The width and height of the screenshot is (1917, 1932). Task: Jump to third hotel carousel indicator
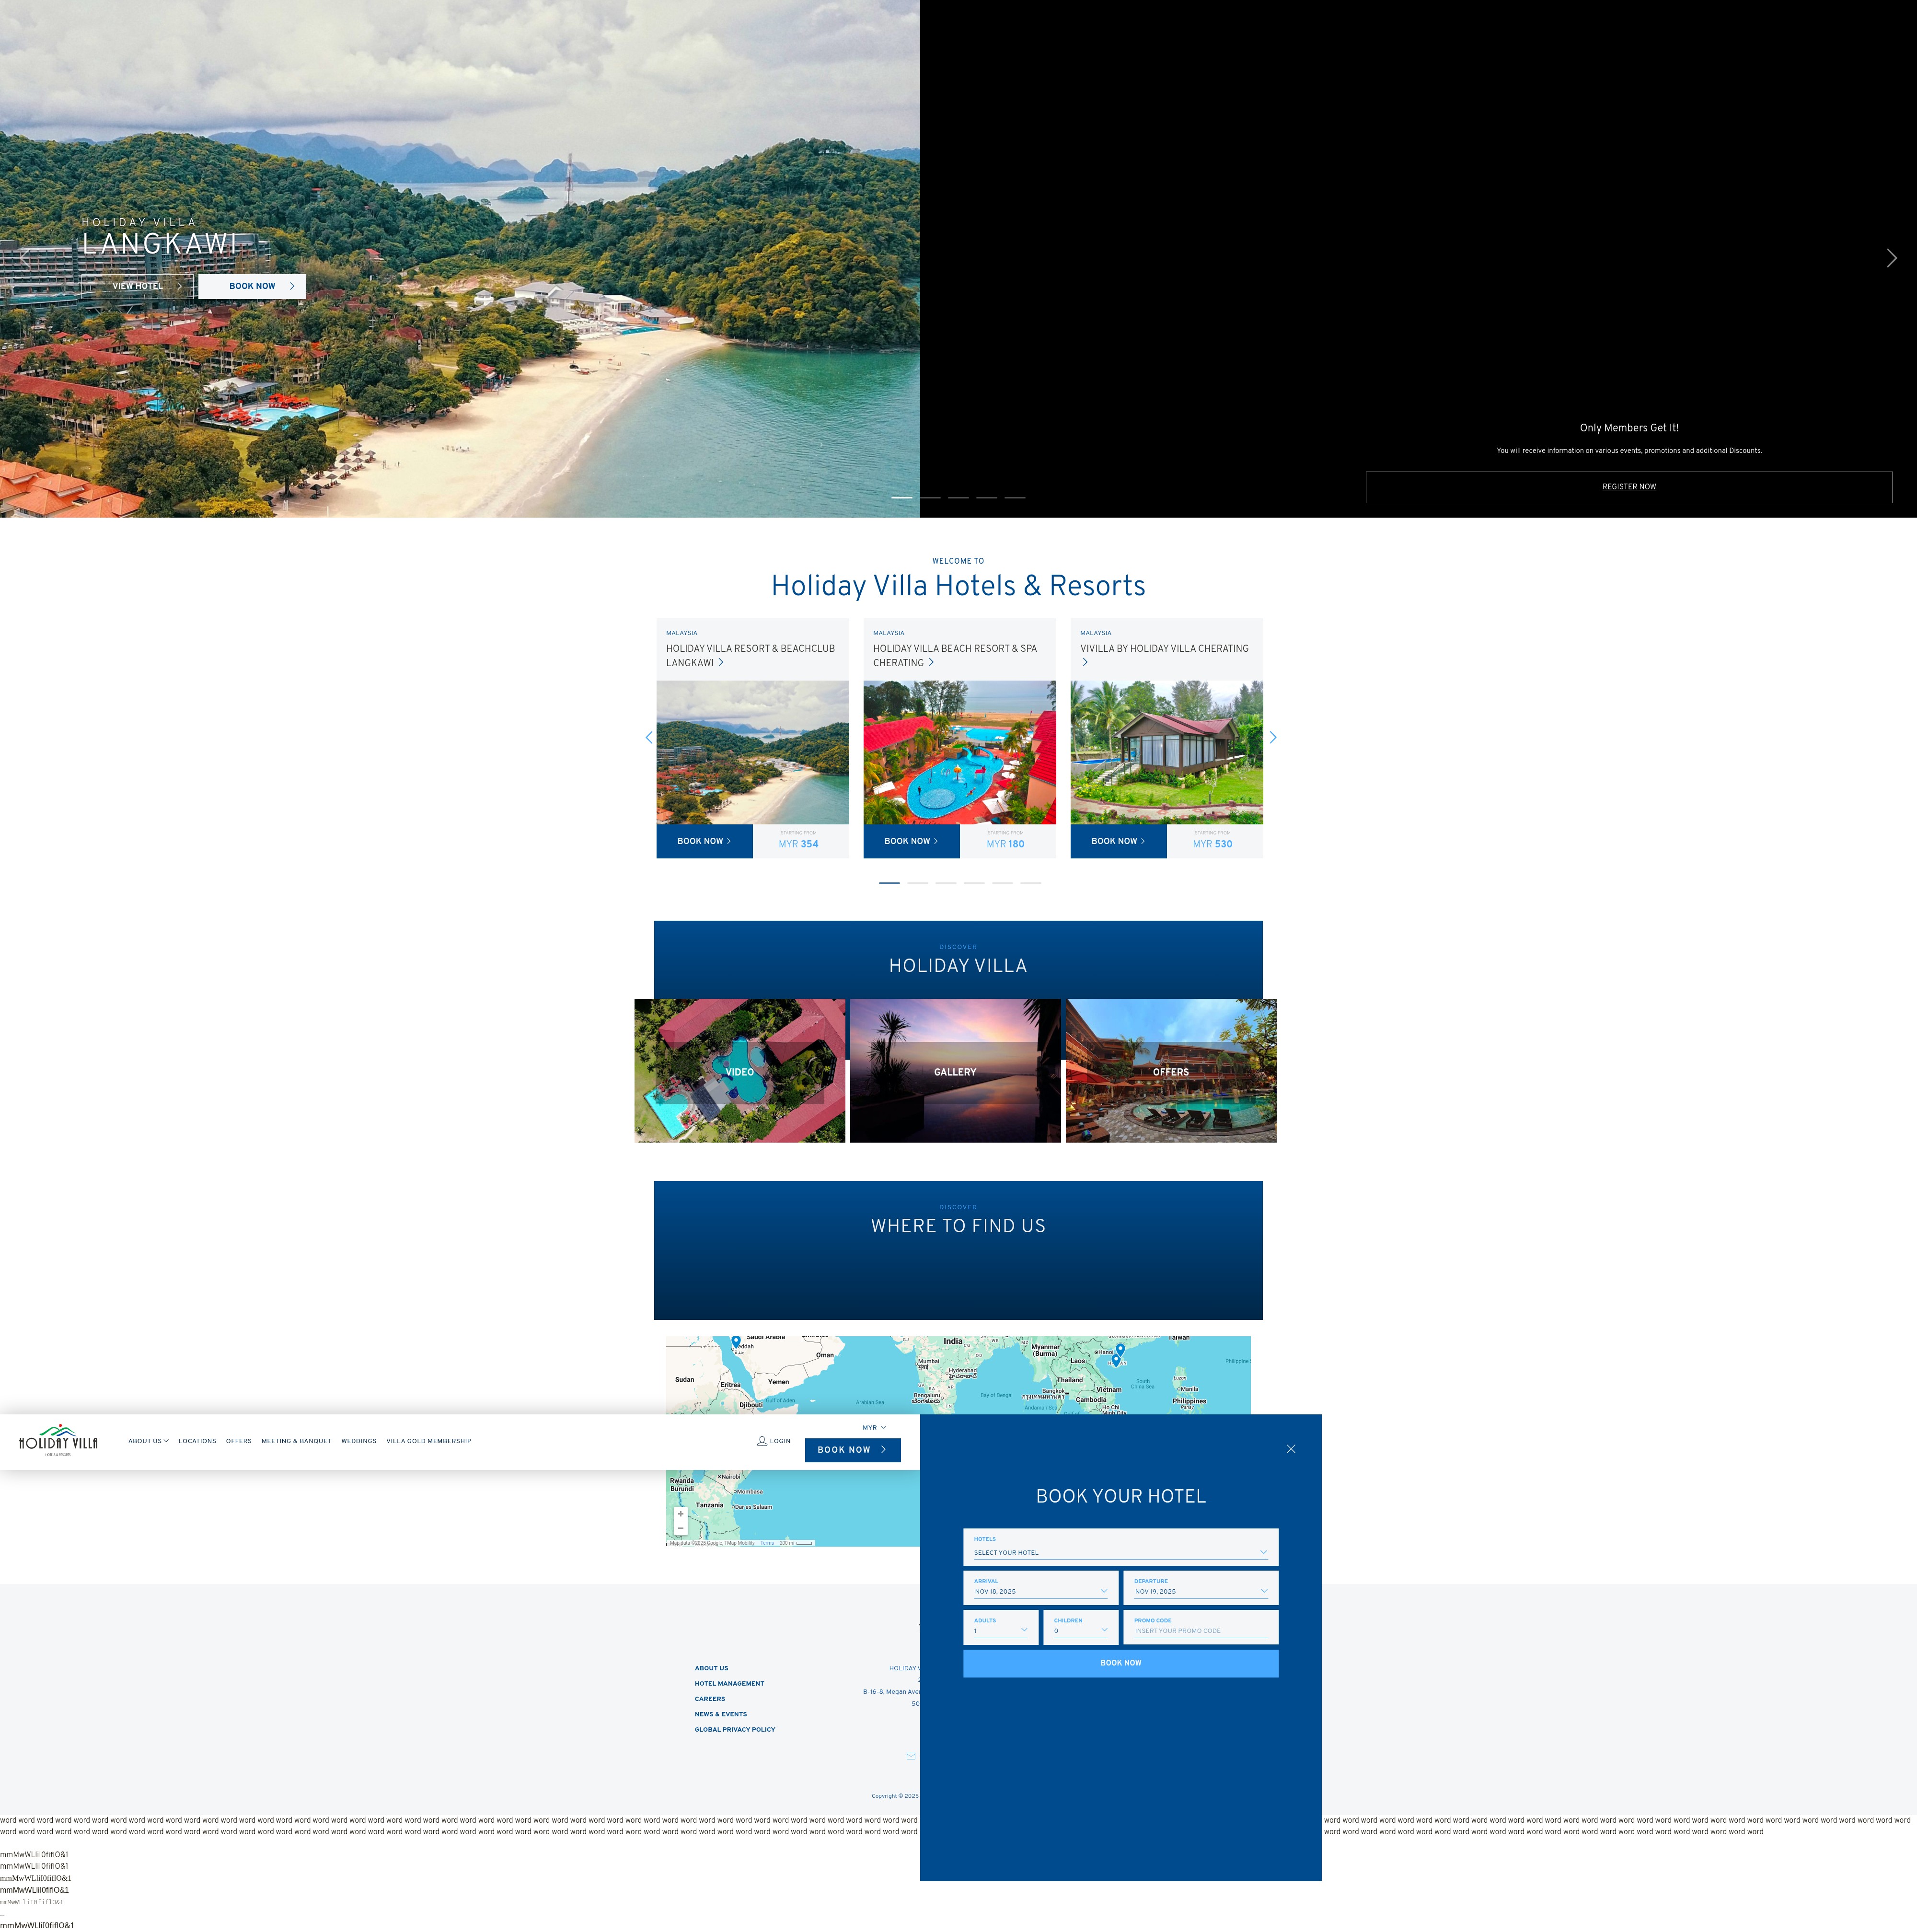coord(946,883)
